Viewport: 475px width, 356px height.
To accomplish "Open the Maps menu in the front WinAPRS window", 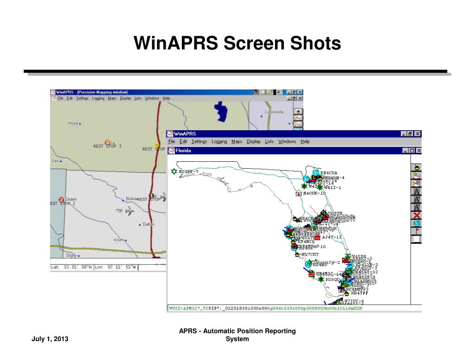I will tap(237, 141).
